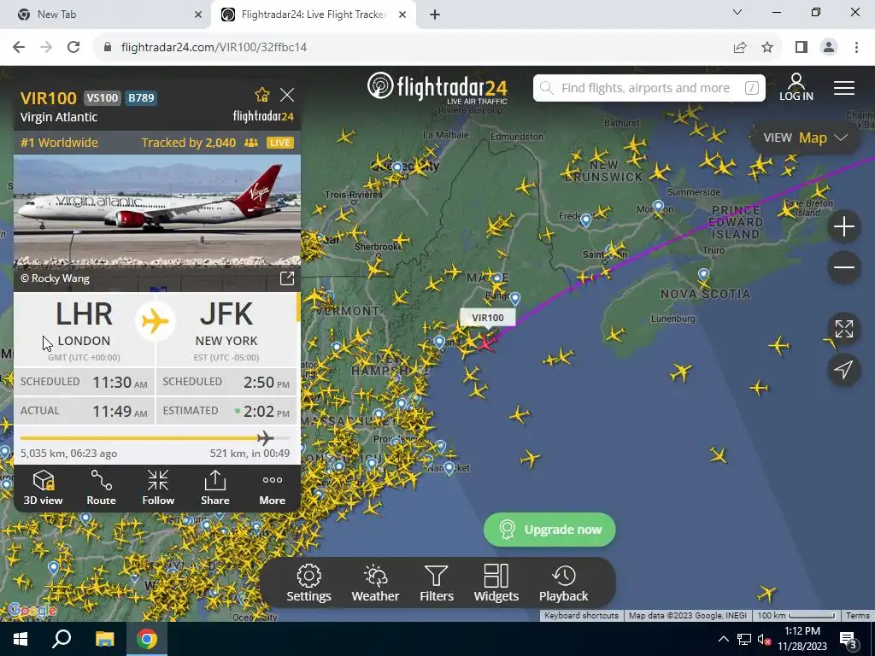The width and height of the screenshot is (875, 656).
Task: Click the Find flights search field
Action: (649, 88)
